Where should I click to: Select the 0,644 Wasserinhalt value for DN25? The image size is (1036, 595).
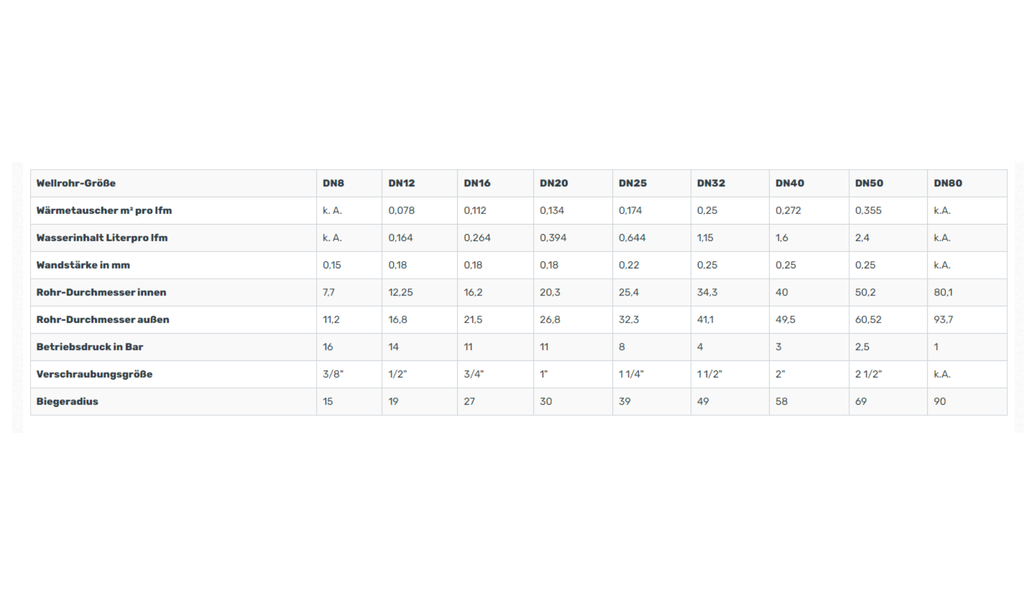point(632,238)
